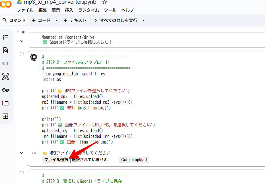Image resolution: width=265 pixels, height=183 pixels.
Task: Click the 'img_filename = list(...)' code line
Action: 87,136
